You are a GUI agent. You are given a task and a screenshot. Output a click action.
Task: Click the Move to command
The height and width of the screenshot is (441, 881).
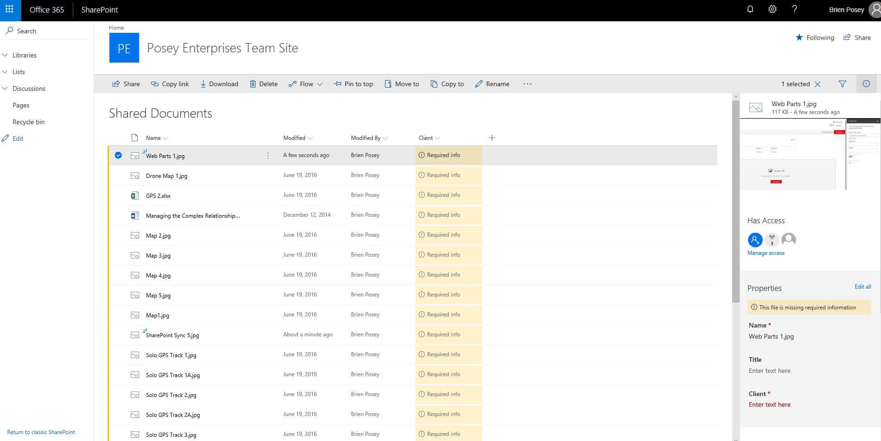[402, 84]
